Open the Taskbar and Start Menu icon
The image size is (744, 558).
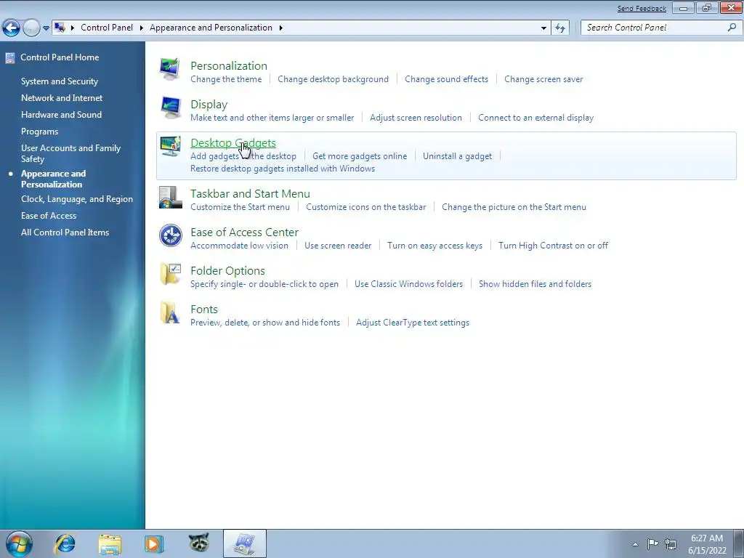[x=170, y=198]
